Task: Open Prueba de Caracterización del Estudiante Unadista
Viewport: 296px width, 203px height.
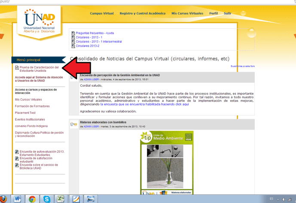Action: 39,69
